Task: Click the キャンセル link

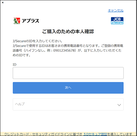Action: [x=116, y=10]
